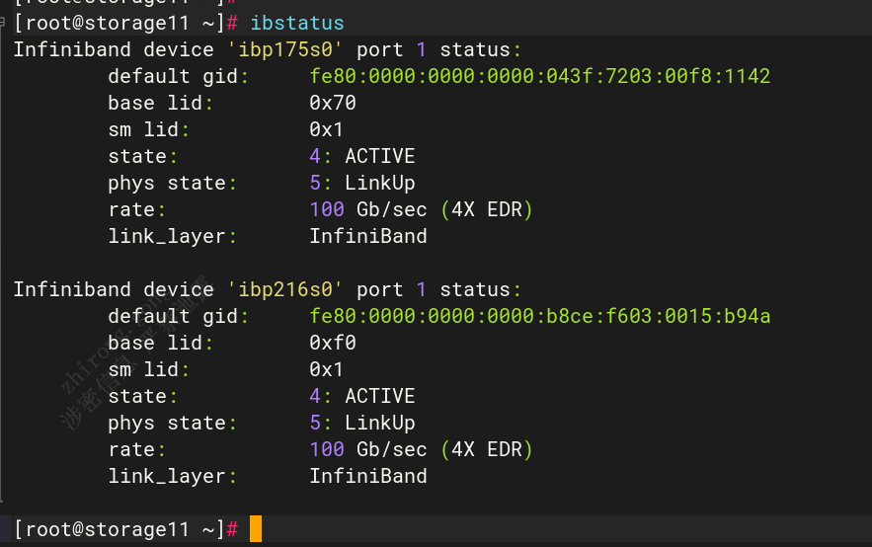The width and height of the screenshot is (872, 547).
Task: Click rate '100 Gb/sec' for ibp175s0
Action: (368, 209)
